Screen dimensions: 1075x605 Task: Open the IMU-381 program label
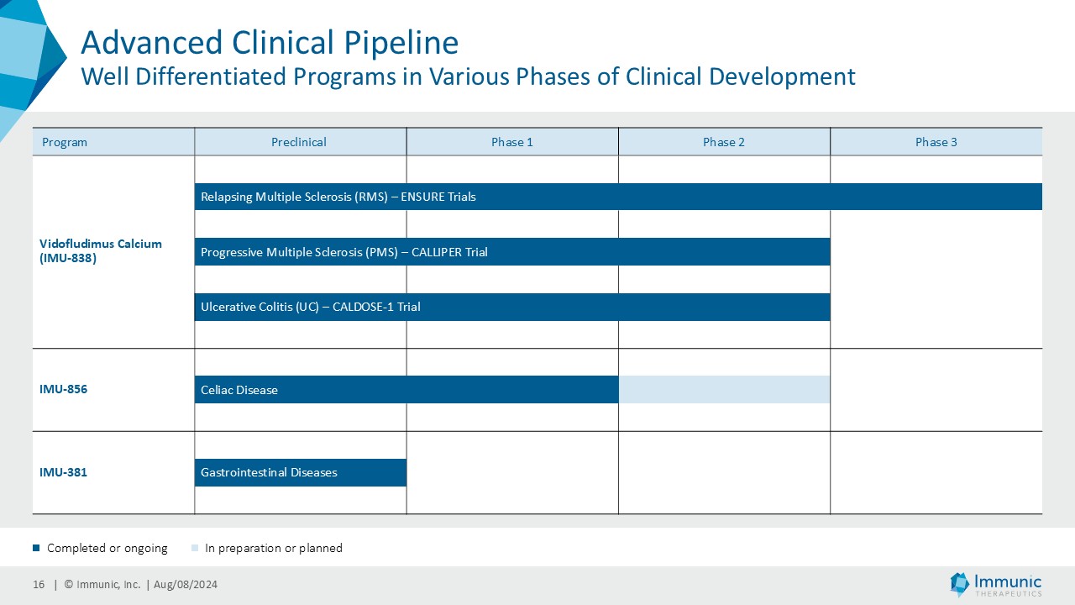63,472
